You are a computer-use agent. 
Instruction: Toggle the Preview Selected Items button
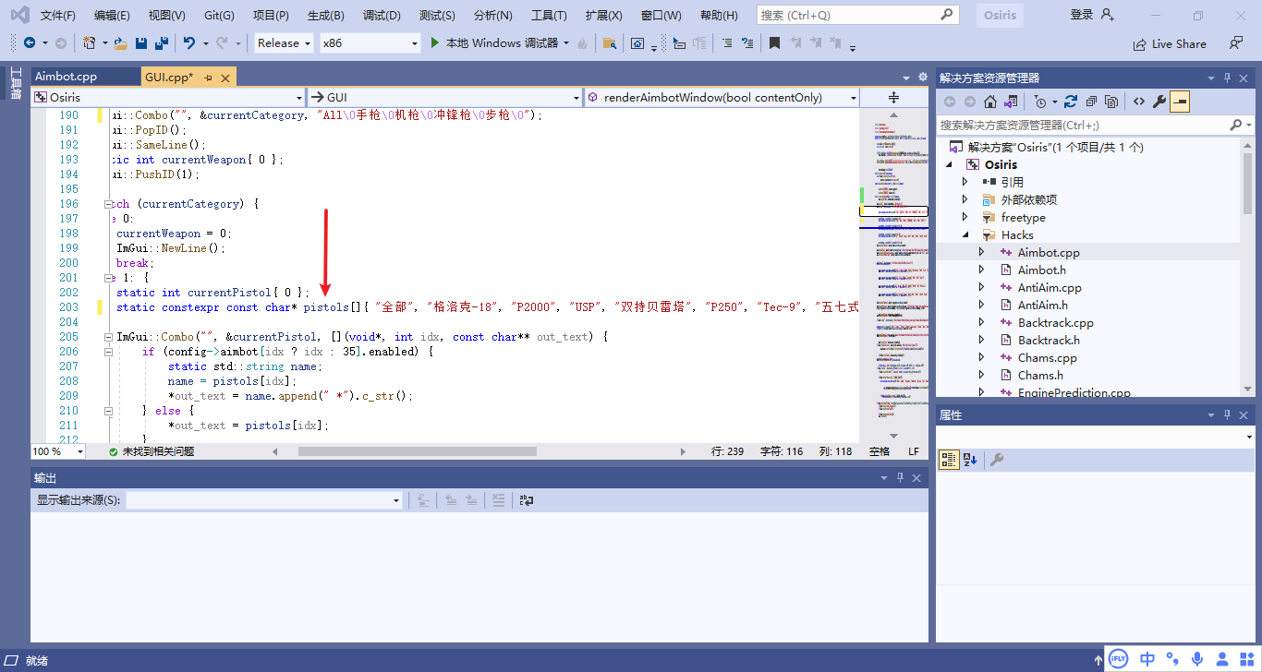click(x=1180, y=102)
